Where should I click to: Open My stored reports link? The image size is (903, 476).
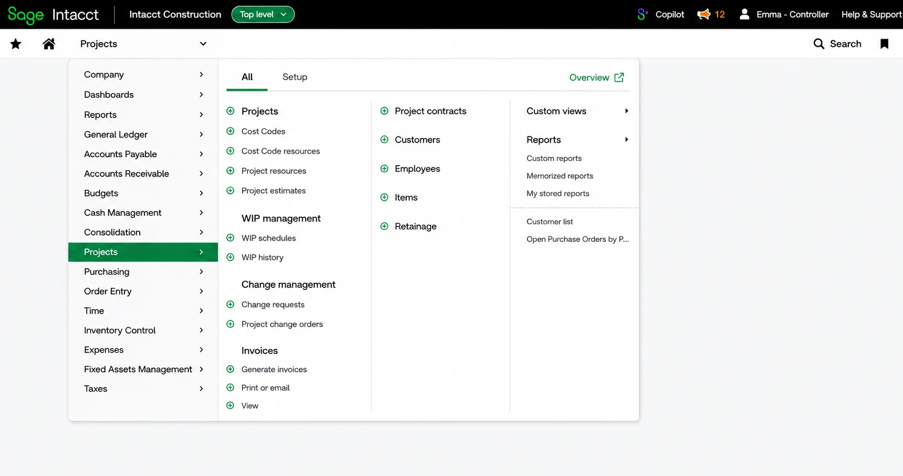(x=557, y=193)
